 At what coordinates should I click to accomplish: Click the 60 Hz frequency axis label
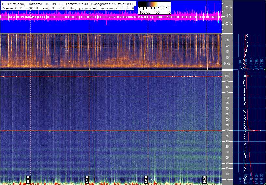[227, 120]
